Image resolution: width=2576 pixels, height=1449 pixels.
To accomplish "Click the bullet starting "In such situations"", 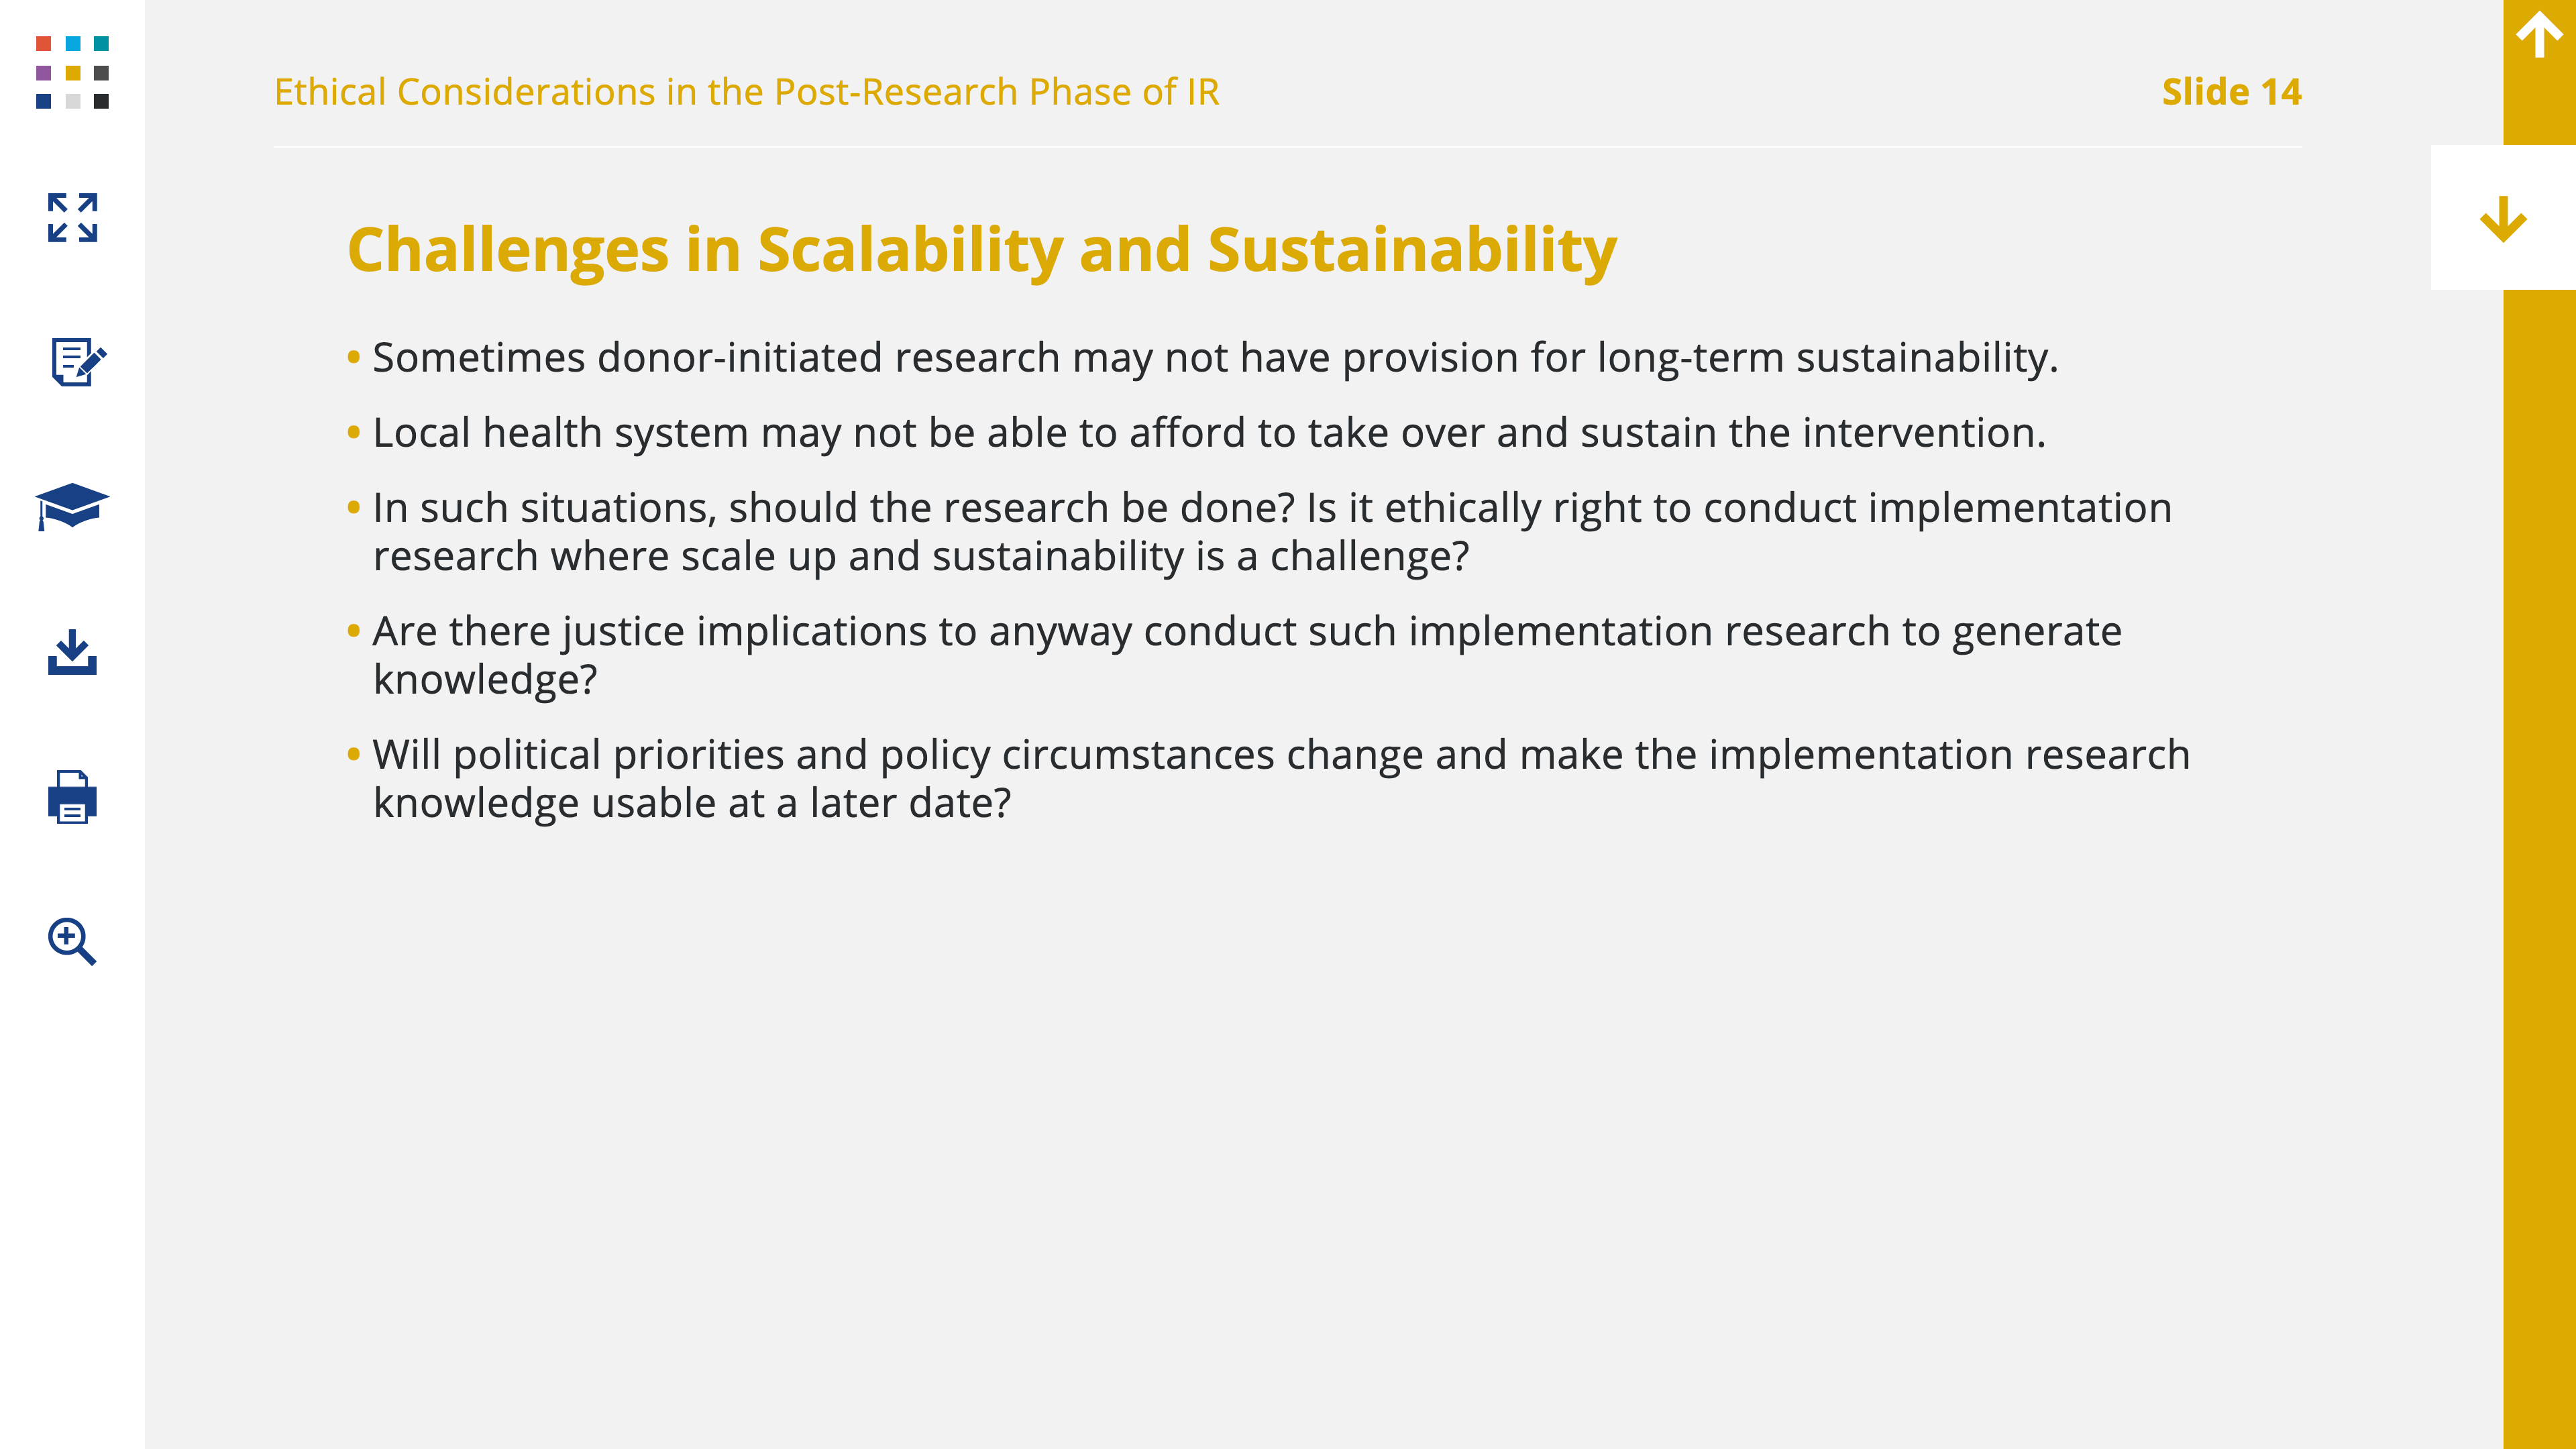I will coord(1260,532).
